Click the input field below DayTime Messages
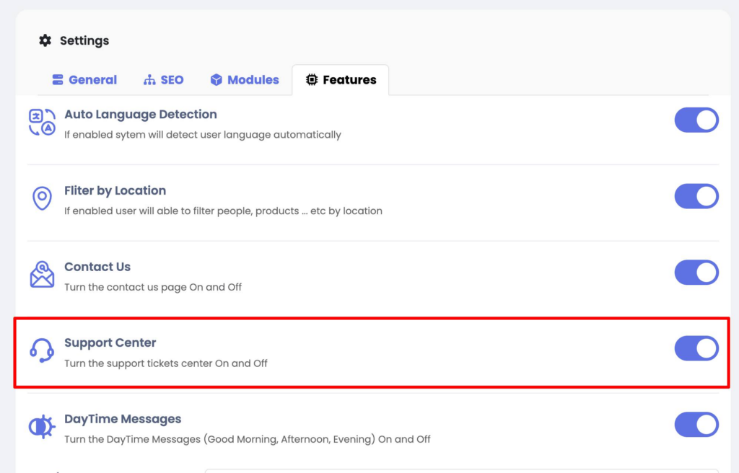Screen dimensions: 739x473 pyautogui.click(x=462, y=470)
